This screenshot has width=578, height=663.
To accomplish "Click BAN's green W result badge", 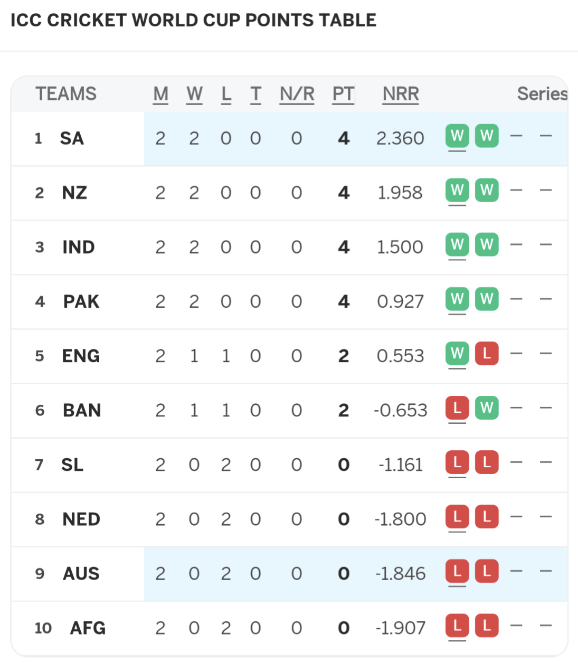I will [487, 408].
